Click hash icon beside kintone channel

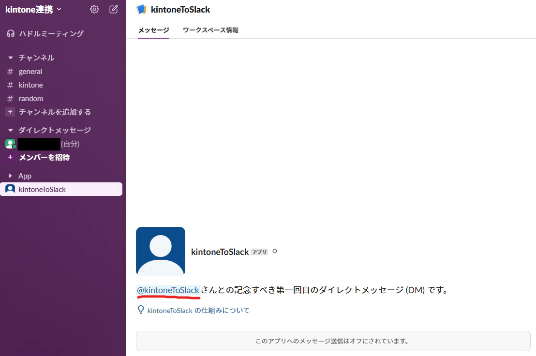click(10, 85)
